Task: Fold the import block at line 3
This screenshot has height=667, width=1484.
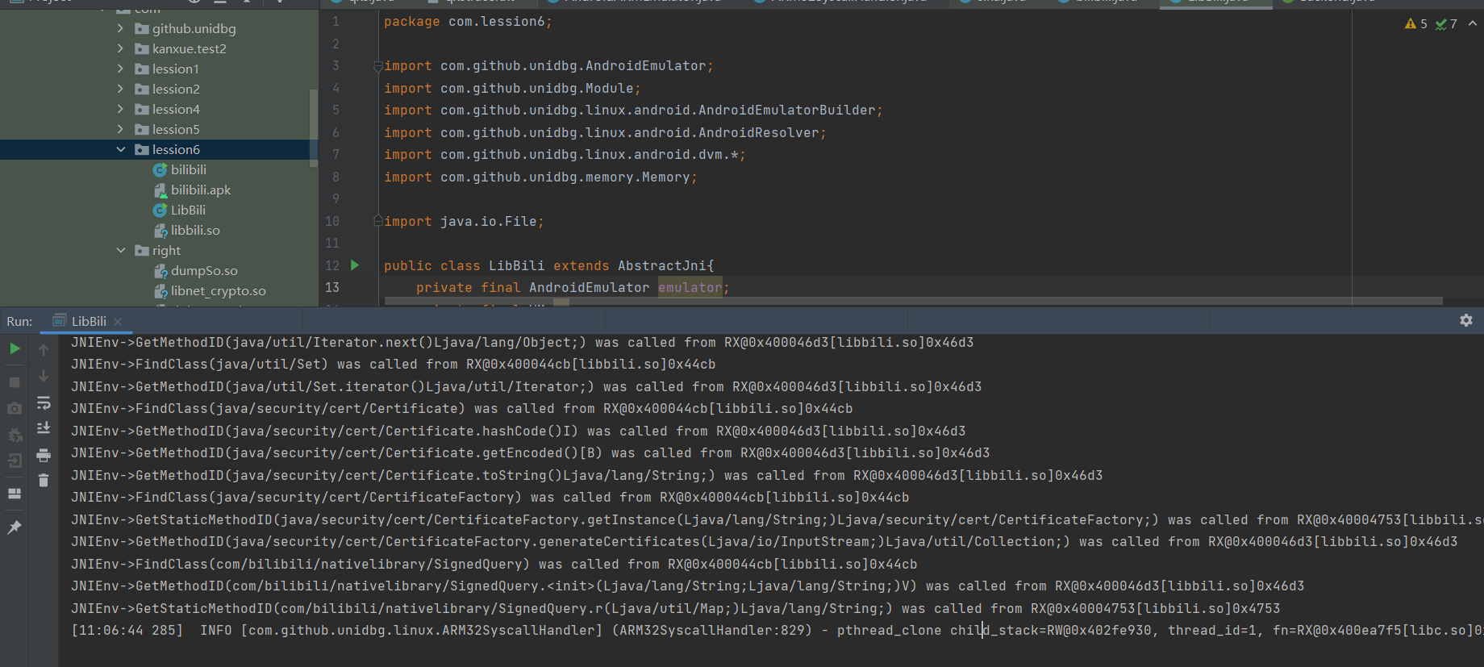Action: (377, 66)
